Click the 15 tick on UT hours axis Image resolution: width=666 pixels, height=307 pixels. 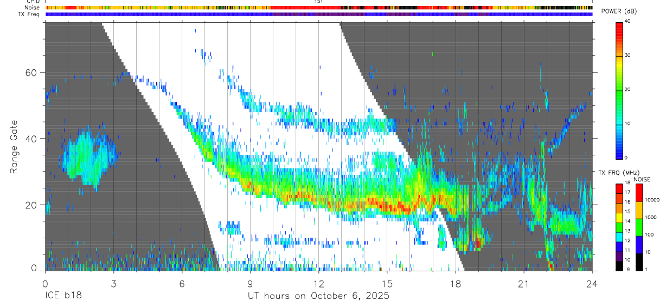[387, 284]
